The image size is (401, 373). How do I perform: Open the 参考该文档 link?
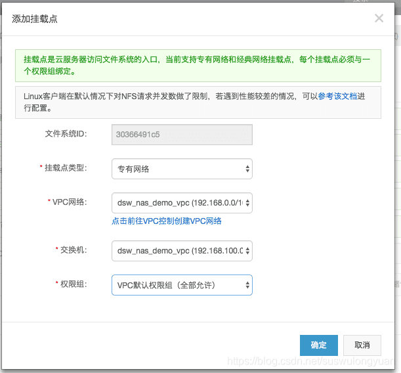tap(337, 97)
